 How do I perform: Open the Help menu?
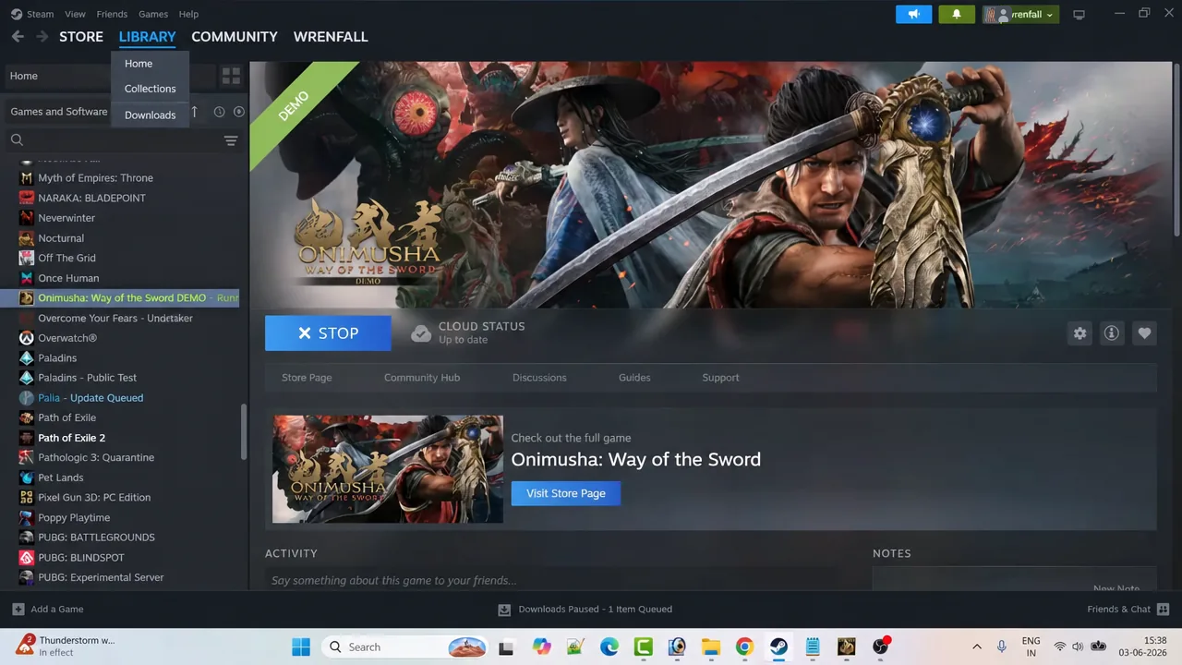tap(188, 14)
